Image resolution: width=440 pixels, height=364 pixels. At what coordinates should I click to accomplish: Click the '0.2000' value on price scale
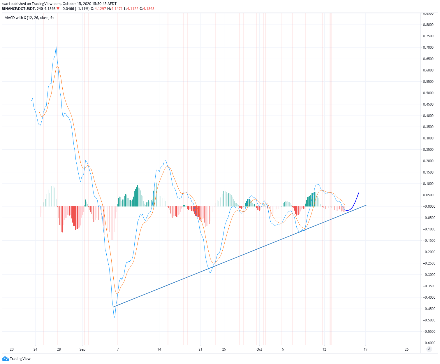point(428,161)
